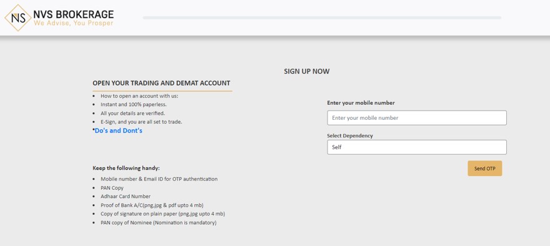Click the E-Sign list item text
Viewport: 550px width, 246px height.
click(x=141, y=122)
